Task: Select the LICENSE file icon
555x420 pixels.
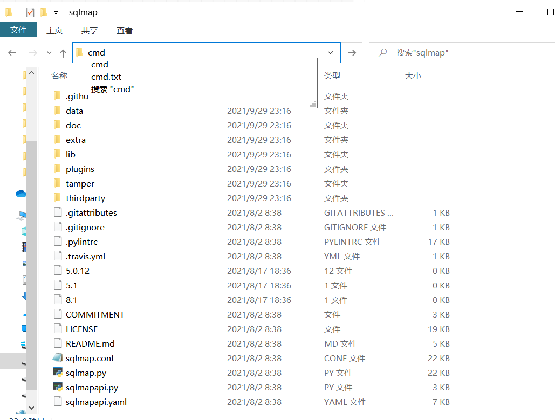Action: 58,328
